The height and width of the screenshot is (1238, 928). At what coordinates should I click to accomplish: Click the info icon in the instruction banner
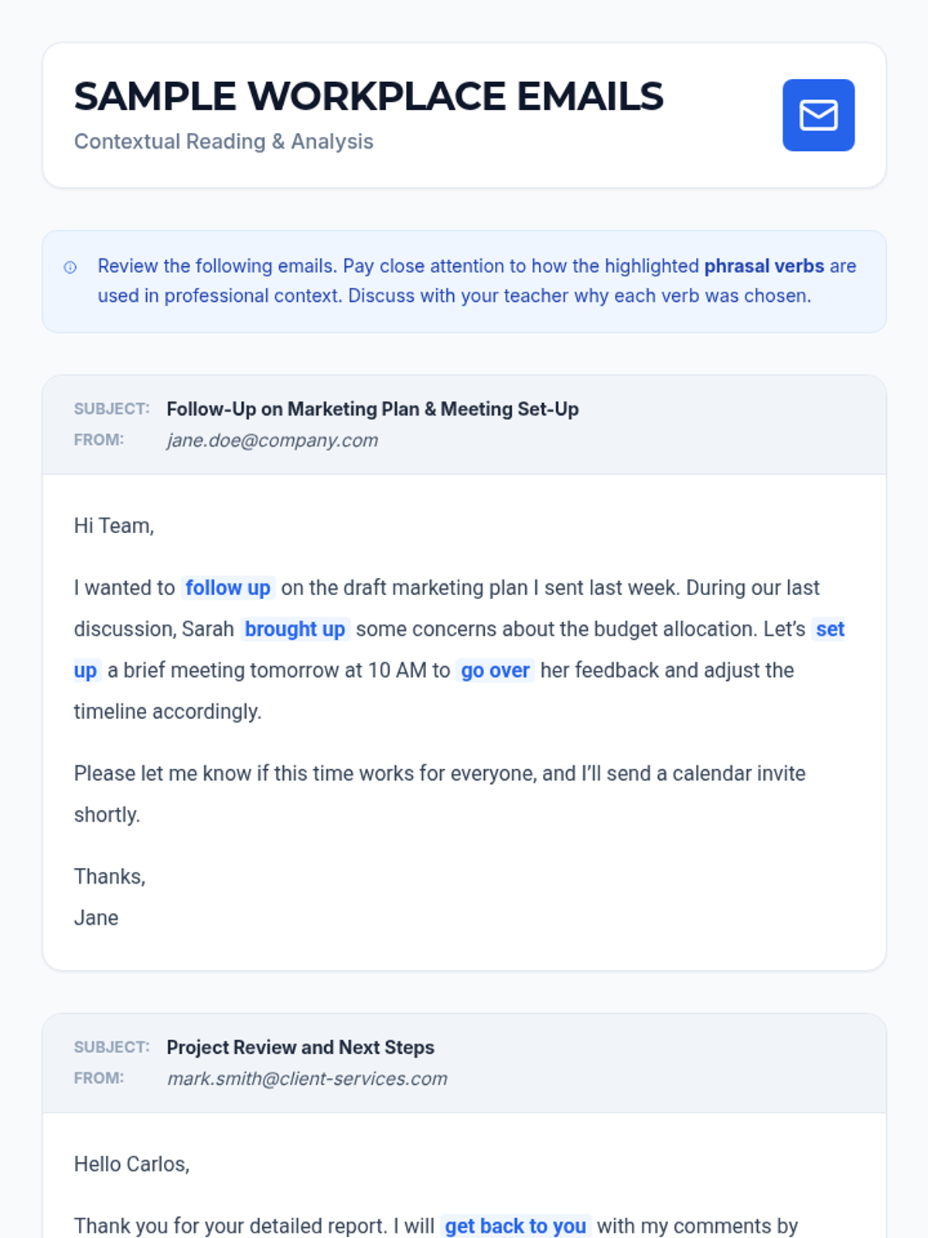[x=70, y=268]
